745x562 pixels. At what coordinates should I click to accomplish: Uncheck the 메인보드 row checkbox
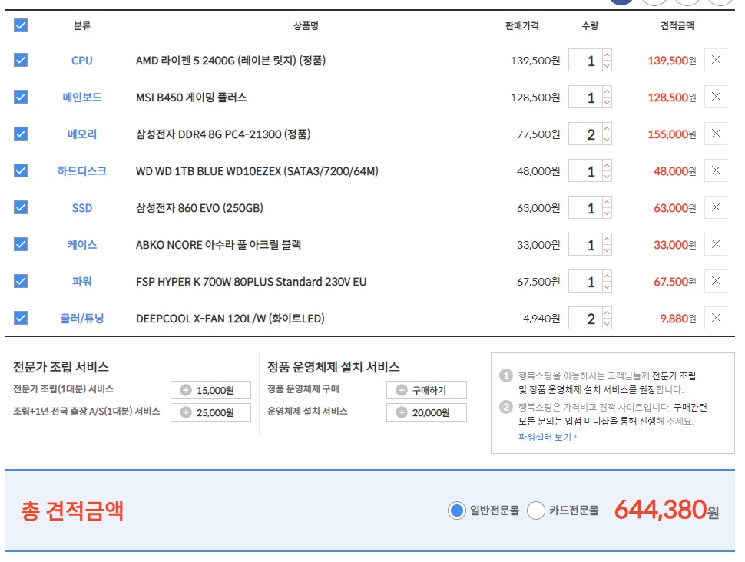(x=21, y=97)
